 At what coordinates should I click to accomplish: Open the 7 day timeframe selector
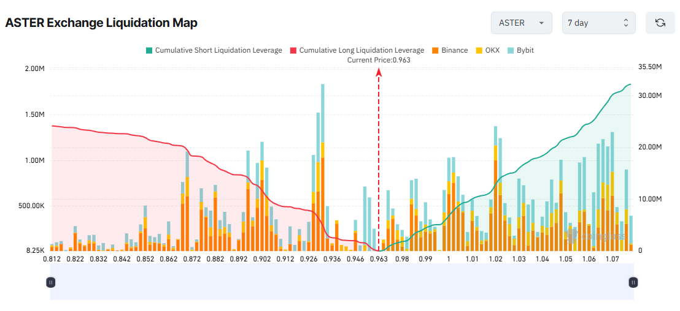click(x=598, y=23)
